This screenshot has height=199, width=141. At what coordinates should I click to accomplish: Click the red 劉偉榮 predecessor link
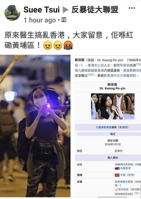tap(118, 151)
